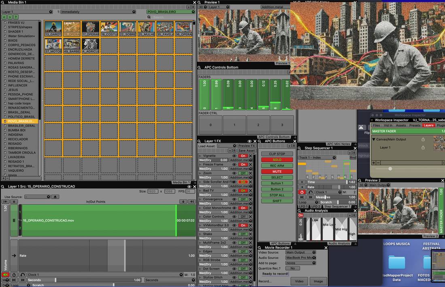Remove the Vignette effect with its X icon

pyautogui.click(x=250, y=156)
